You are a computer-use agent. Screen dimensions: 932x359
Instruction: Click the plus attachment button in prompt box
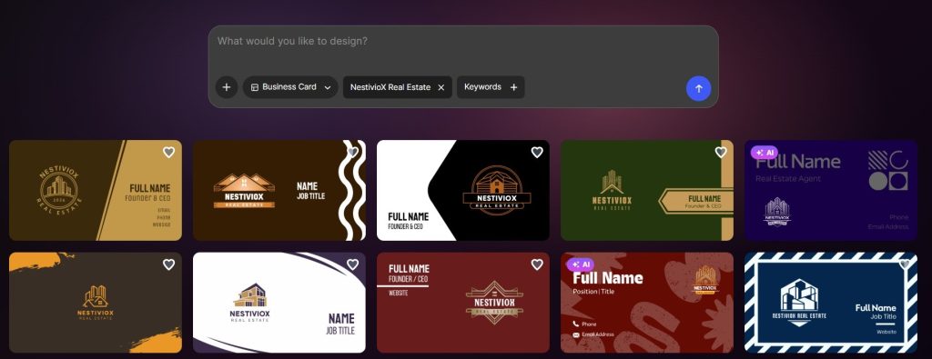point(227,87)
